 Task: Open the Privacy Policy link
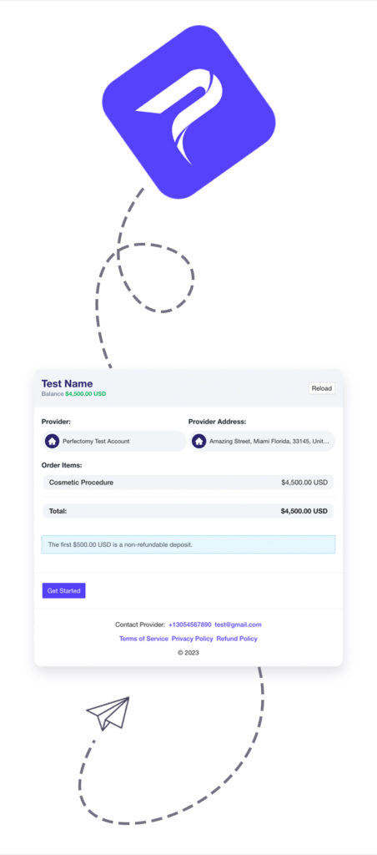point(193,639)
